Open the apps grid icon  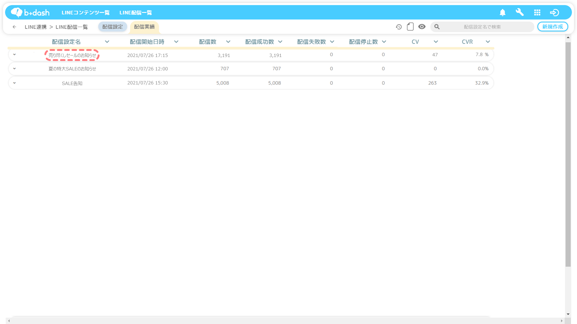(537, 12)
